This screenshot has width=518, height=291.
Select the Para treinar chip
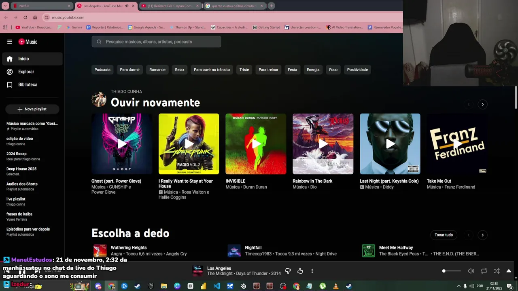click(268, 70)
